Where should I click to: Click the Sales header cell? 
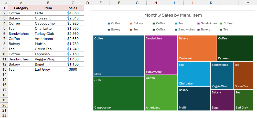click(x=73, y=8)
